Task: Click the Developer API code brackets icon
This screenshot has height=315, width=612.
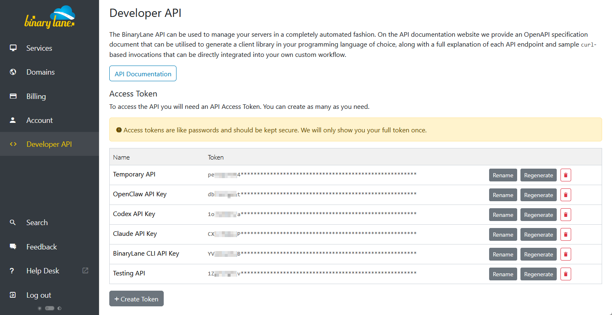Action: [x=13, y=144]
